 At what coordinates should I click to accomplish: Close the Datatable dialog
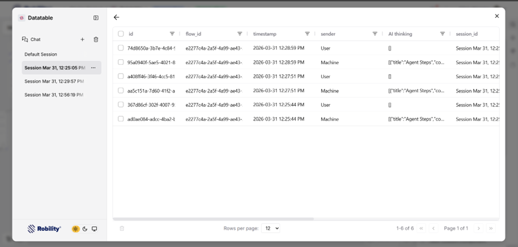click(x=497, y=16)
